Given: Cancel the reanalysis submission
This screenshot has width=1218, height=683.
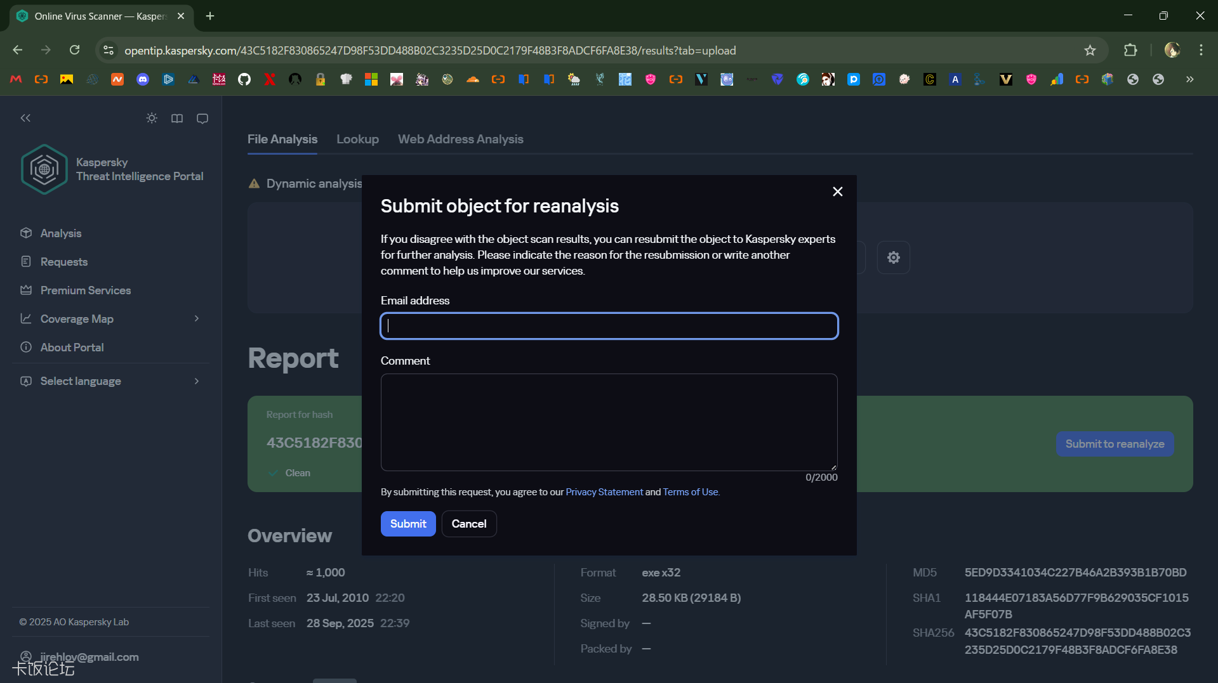Looking at the screenshot, I should 468,524.
